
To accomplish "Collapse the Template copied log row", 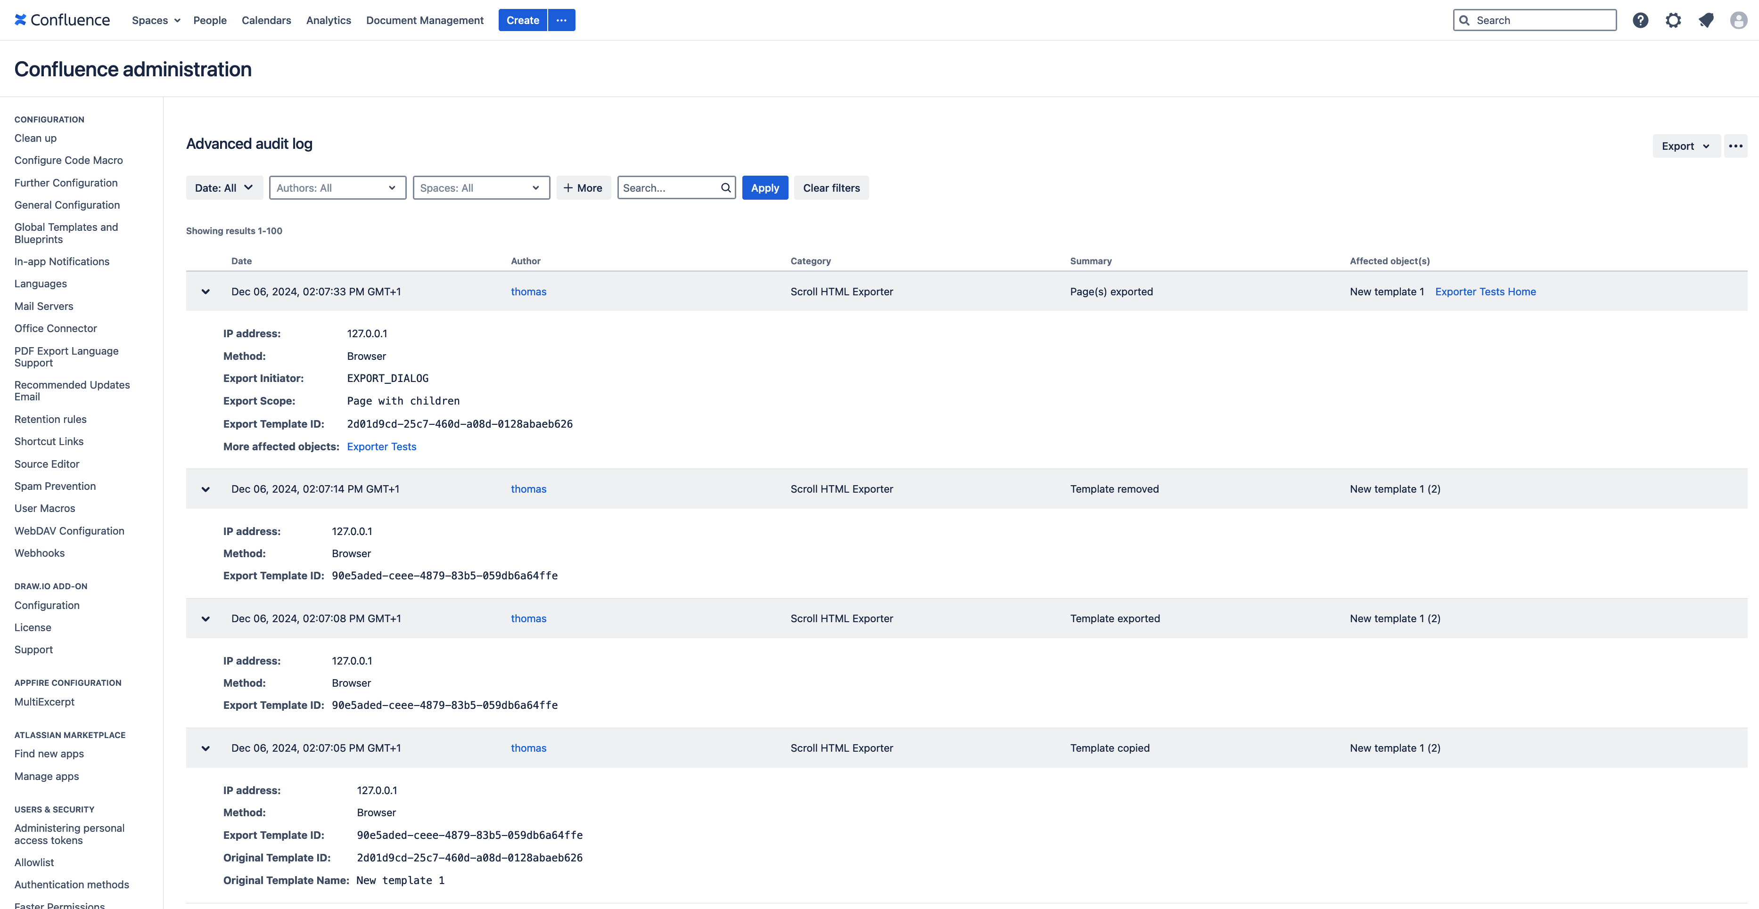I will pos(205,748).
